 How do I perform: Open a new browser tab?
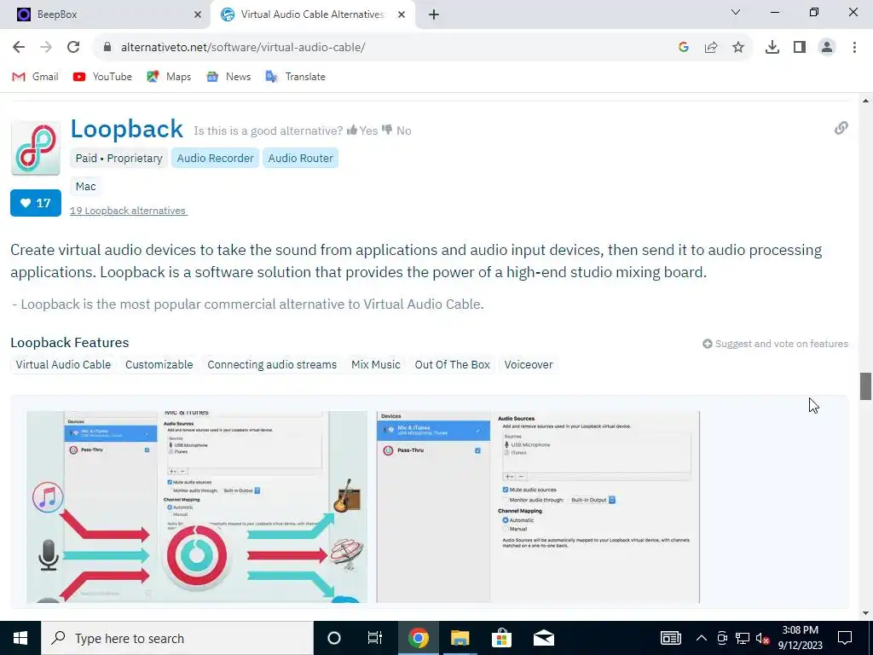click(x=434, y=14)
